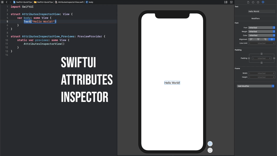Click Text("Hello World!") in code line 5

[40, 22]
